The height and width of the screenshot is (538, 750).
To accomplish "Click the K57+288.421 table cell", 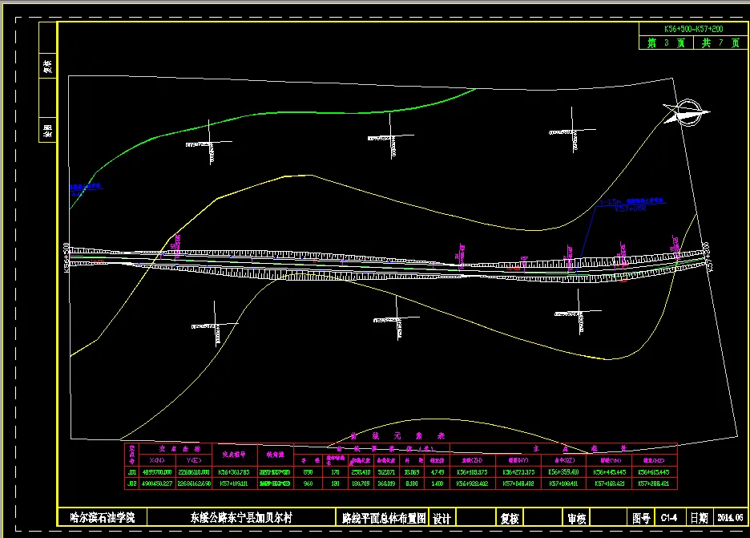I will coord(654,483).
